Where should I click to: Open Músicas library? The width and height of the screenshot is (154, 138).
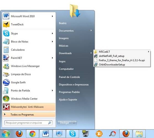64,46
